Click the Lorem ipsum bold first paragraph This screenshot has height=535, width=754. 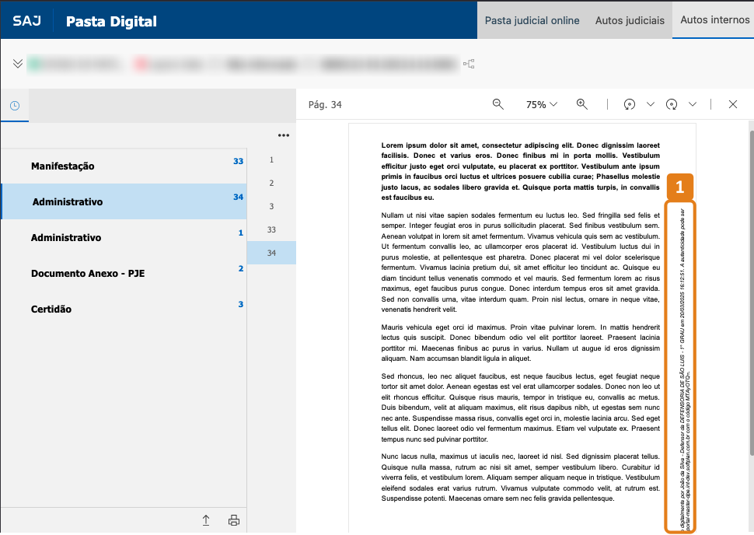520,171
